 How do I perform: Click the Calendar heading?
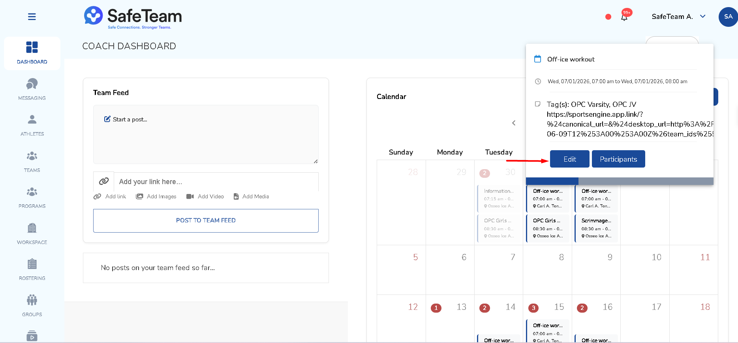[x=391, y=97]
